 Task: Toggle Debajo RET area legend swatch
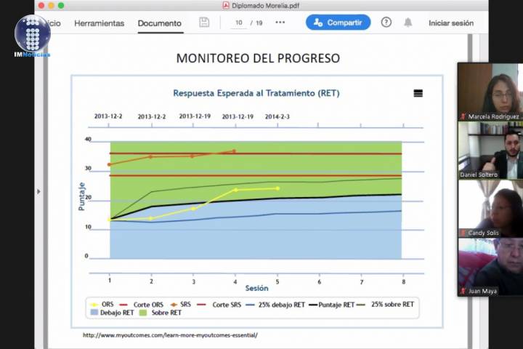tap(94, 313)
